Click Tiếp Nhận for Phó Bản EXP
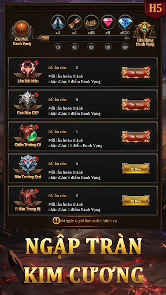 click(136, 105)
